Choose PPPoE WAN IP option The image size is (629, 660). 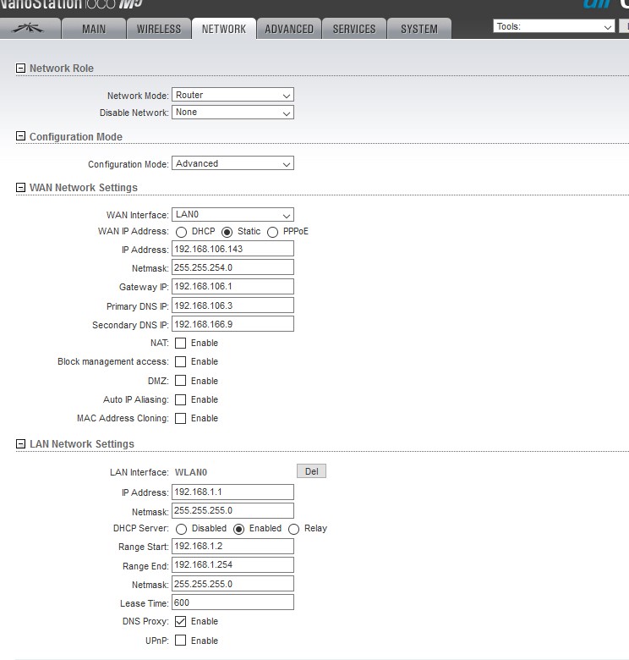(x=272, y=232)
